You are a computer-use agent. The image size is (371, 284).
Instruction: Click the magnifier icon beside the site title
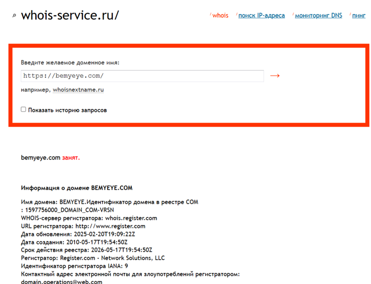[x=14, y=16]
